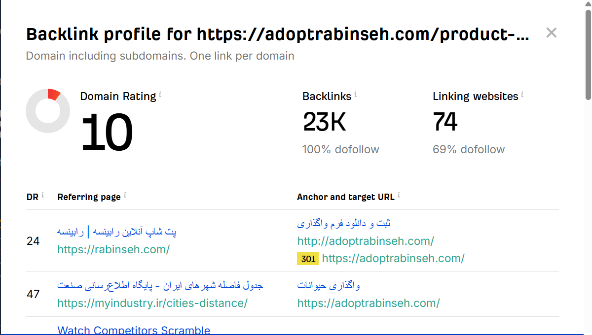Click the target URL in the myindustry.ir row
This screenshot has height=335, width=592.
point(369,303)
